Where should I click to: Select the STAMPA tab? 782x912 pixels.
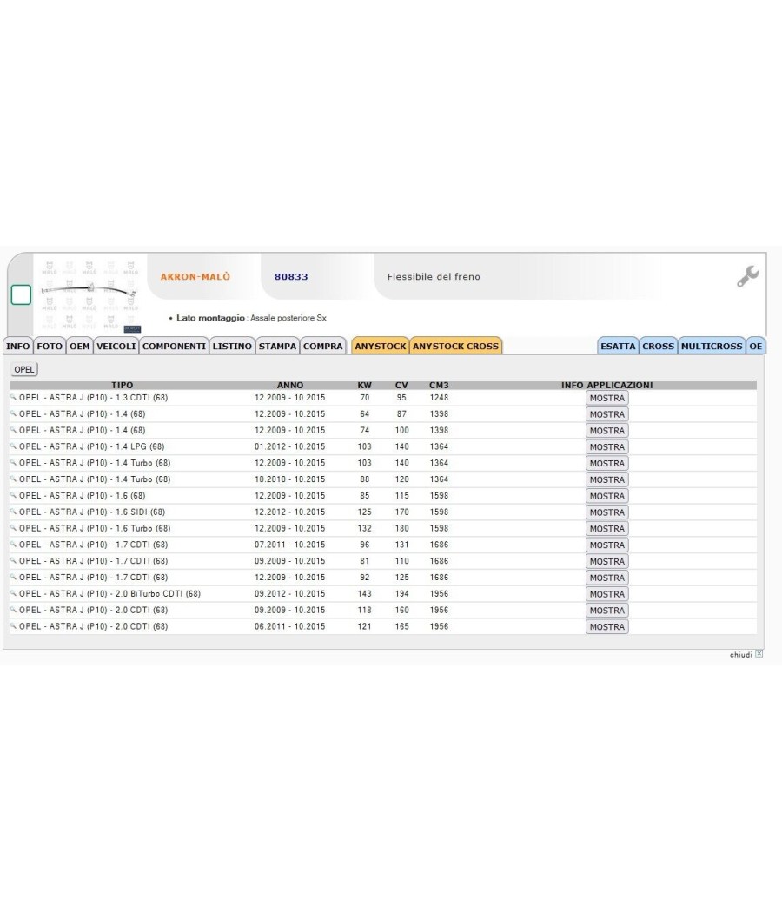coord(277,346)
